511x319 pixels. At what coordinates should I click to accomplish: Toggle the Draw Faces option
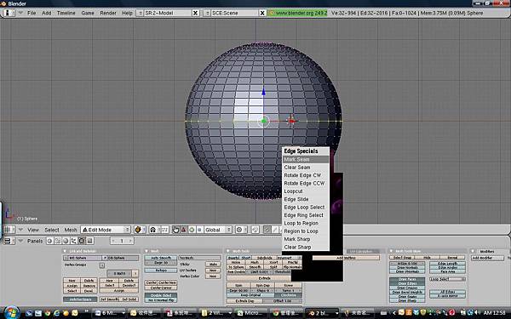407,279
